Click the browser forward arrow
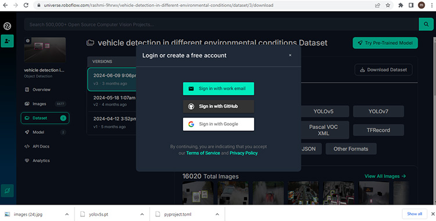This screenshot has width=436, height=221. click(x=16, y=5)
